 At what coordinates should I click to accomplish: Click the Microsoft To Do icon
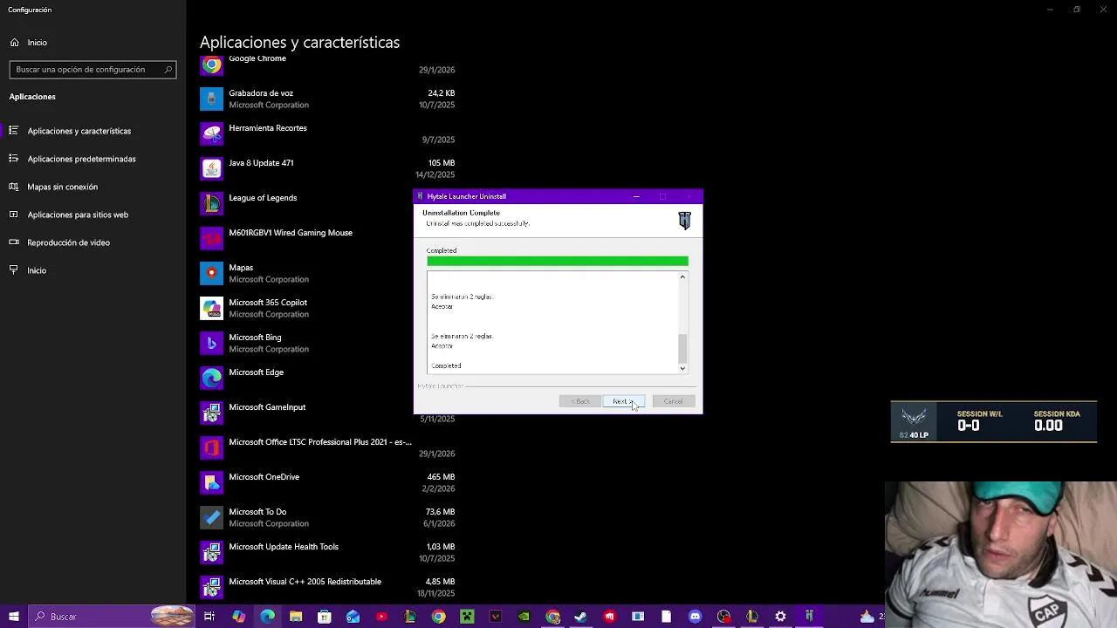tap(211, 517)
